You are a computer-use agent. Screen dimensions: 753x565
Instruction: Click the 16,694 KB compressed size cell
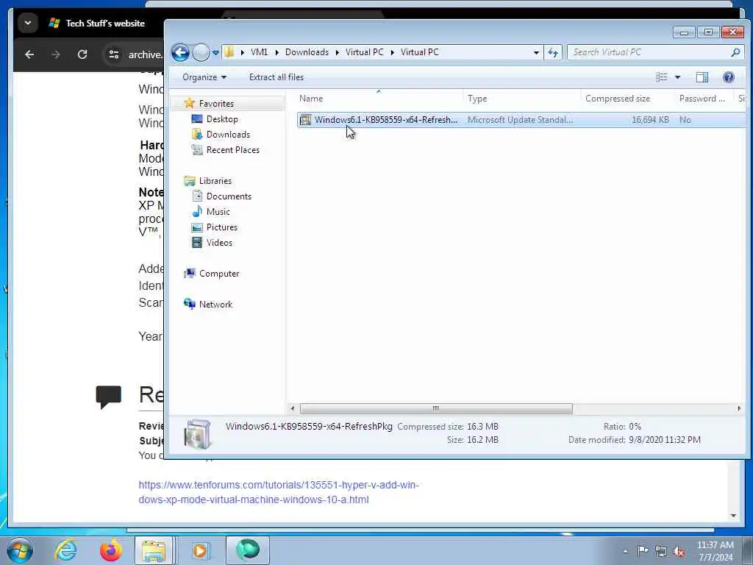[650, 120]
